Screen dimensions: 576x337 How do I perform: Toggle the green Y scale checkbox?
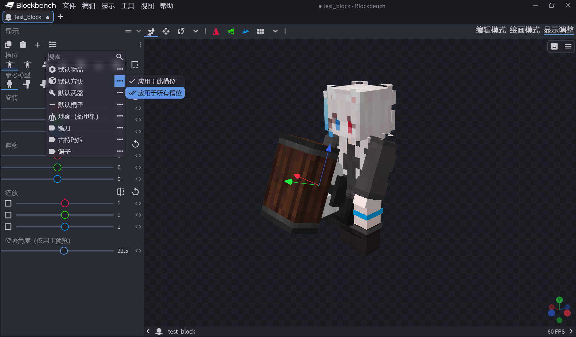tap(8, 215)
